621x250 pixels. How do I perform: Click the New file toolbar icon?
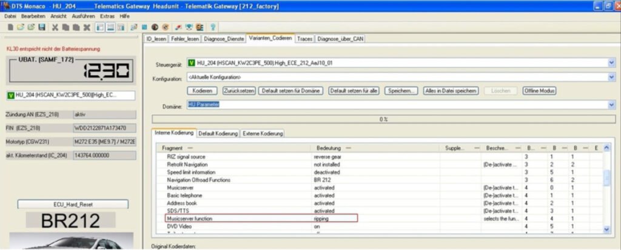[10, 27]
